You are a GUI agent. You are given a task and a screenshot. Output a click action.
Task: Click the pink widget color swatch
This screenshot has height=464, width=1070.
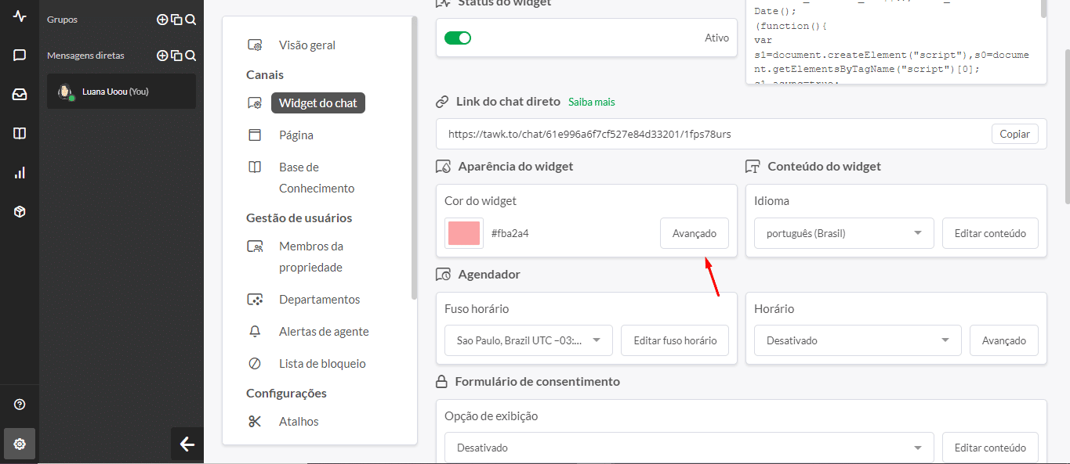tap(463, 233)
